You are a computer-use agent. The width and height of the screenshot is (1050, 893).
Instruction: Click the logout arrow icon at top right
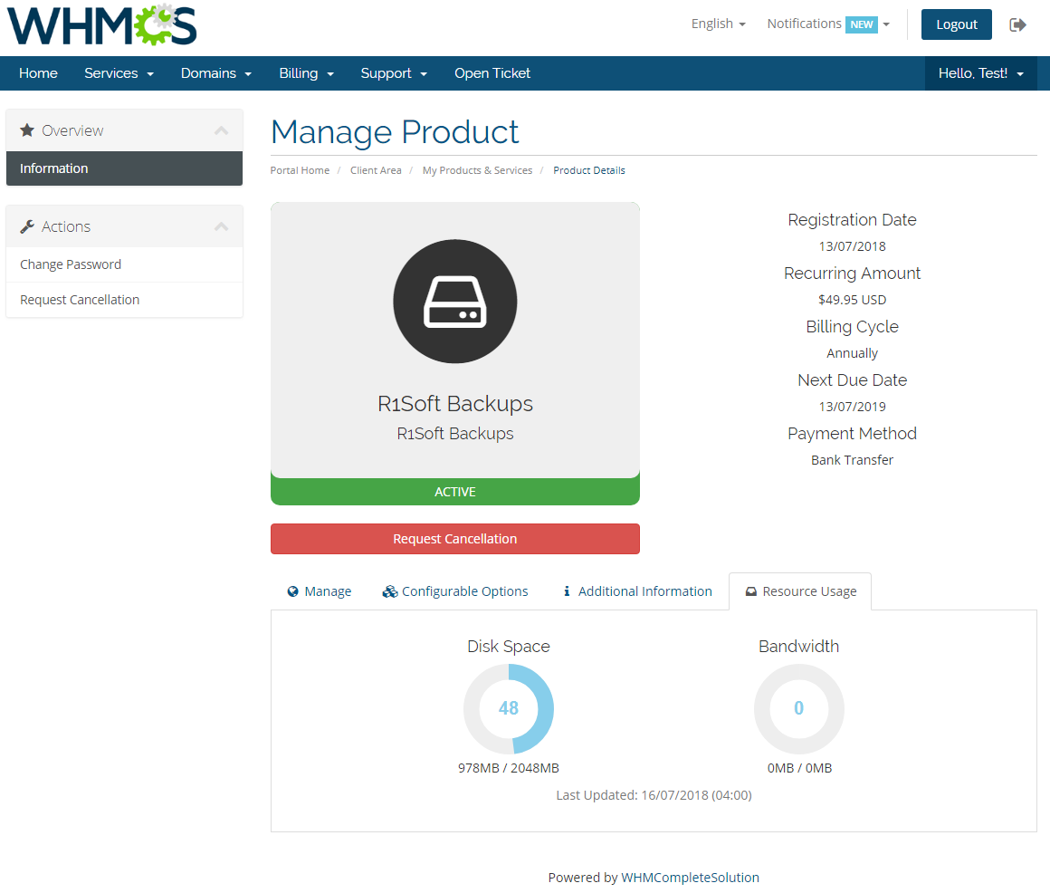(x=1018, y=24)
